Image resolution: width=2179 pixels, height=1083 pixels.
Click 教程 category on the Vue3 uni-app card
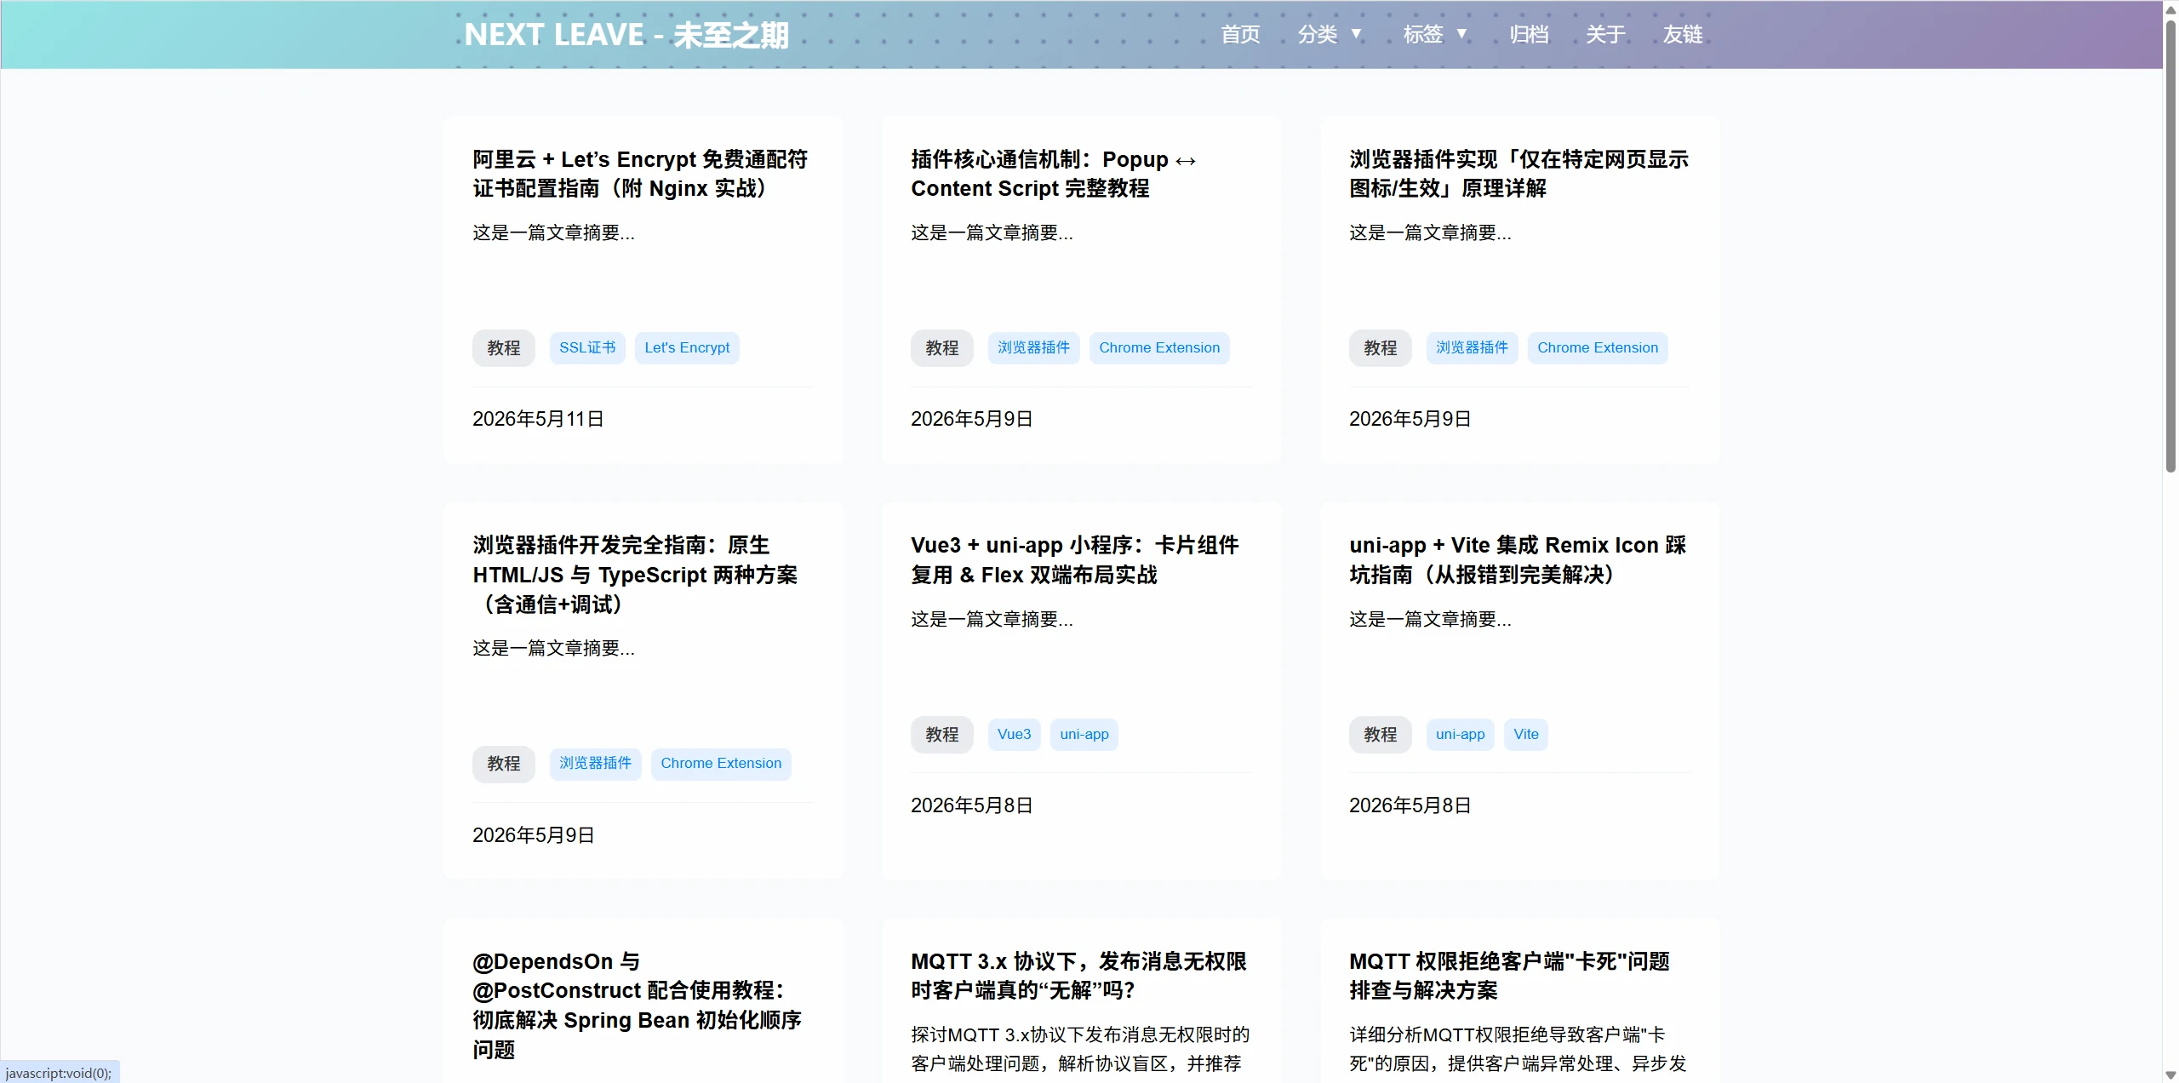[x=942, y=734]
